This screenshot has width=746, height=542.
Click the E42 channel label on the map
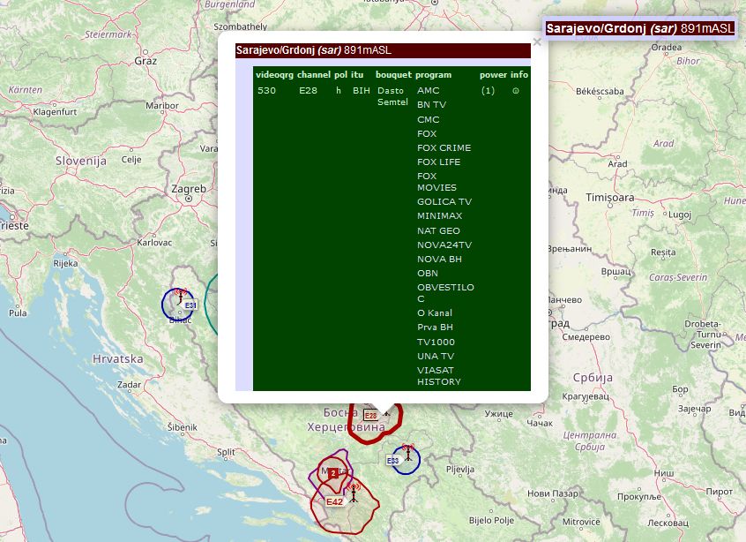(x=334, y=501)
